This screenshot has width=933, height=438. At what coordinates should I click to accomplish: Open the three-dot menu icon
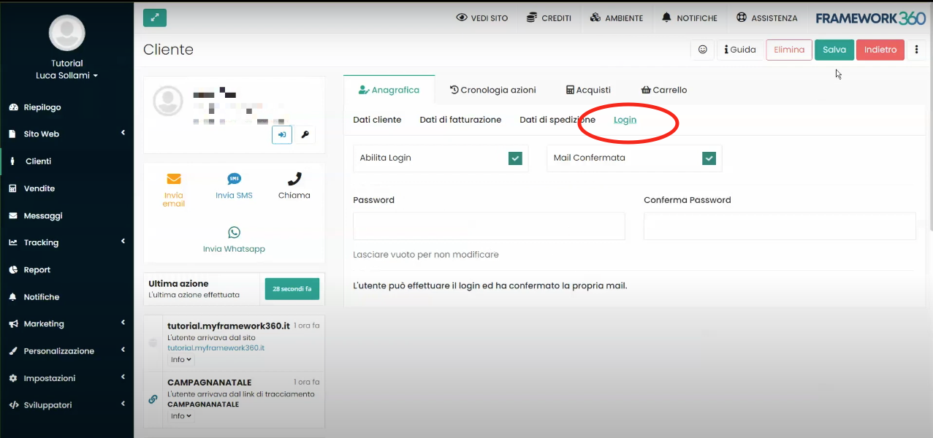[917, 49]
